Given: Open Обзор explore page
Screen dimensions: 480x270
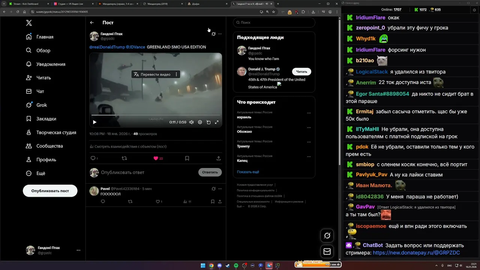Looking at the screenshot, I should click(38, 50).
